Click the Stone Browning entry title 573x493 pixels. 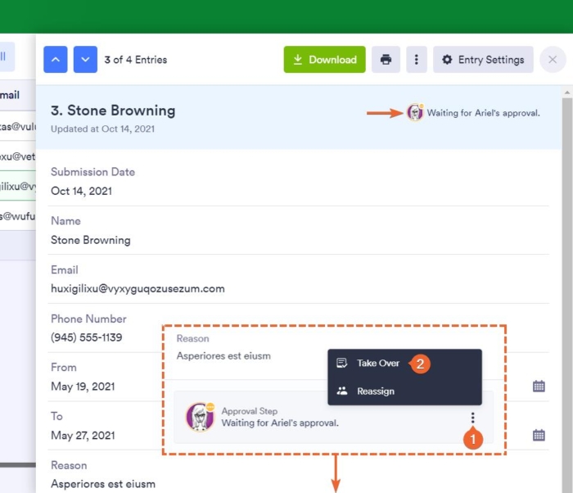tap(113, 111)
